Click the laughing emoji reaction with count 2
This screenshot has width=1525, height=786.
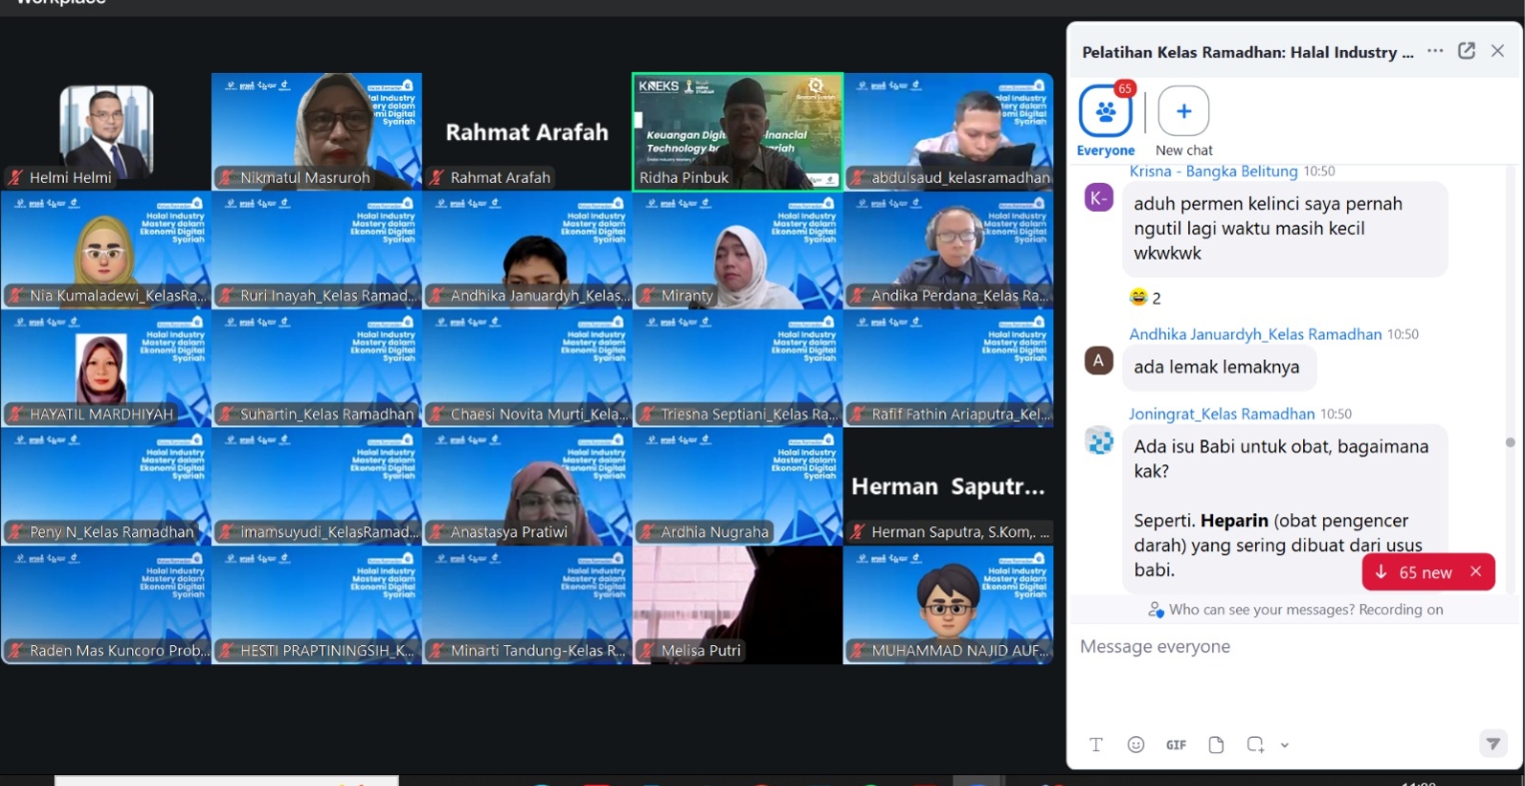pos(1145,298)
